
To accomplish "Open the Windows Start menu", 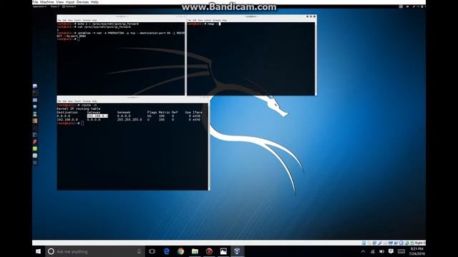I will coord(38,251).
